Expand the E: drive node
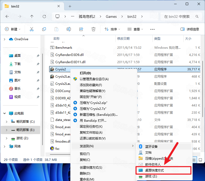Viewport: 205px width, 181px height. click(6, 130)
